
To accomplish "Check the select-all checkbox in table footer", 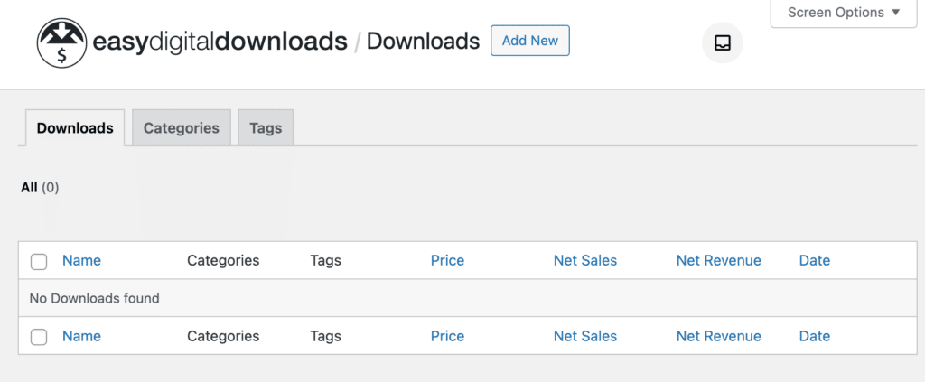I will coord(39,337).
